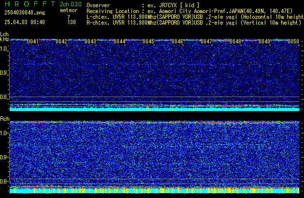Viewport: 304px width, 198px height.
Task: Click the 0047 time marker
Action: coord(206,42)
